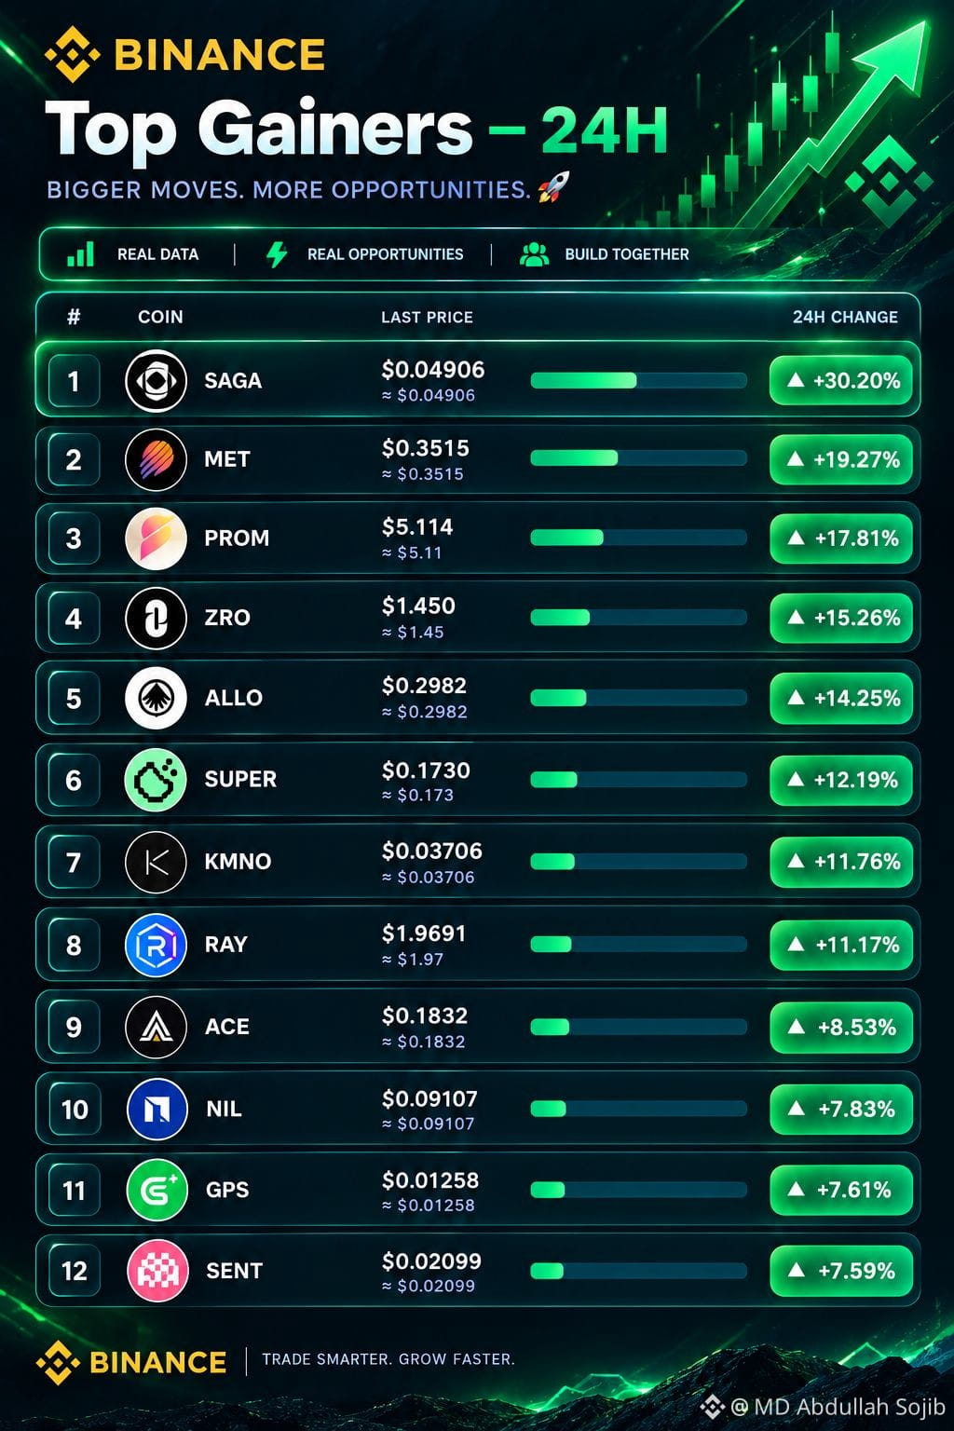Click the SAGA coin icon

pos(156,380)
